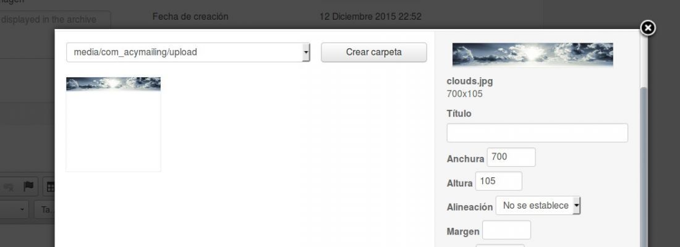Click the unlink icon in editor toolbar
This screenshot has width=680, height=247.
pyautogui.click(x=8, y=186)
